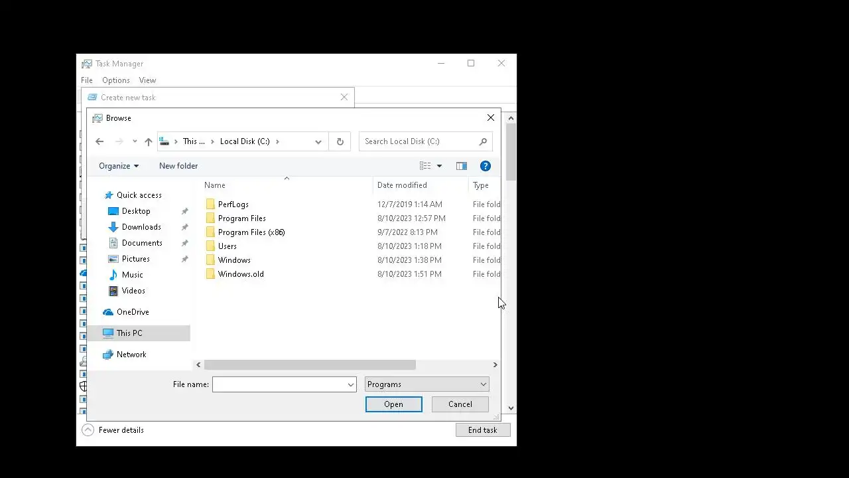This screenshot has height=478, width=849.
Task: Select Downloads in navigation pane
Action: pos(141,227)
